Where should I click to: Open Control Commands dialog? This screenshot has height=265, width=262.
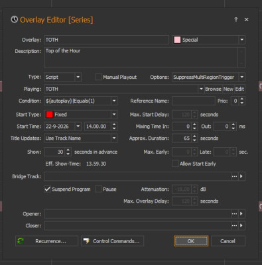(112, 241)
